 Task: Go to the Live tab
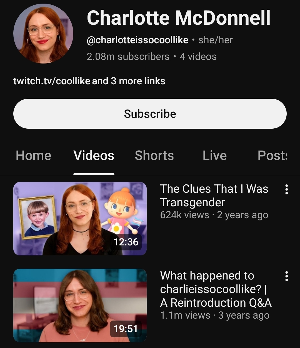(215, 155)
